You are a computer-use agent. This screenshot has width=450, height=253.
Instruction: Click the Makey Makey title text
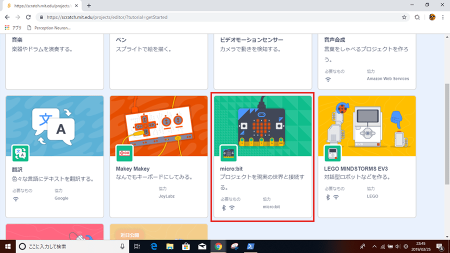coord(132,168)
